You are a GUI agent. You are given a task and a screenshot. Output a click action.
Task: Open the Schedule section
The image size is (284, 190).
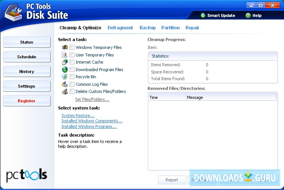click(x=27, y=57)
